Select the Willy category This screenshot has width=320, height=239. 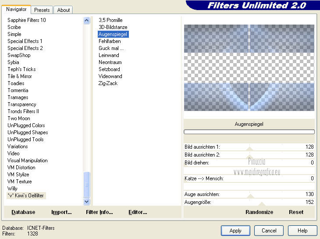pos(12,189)
